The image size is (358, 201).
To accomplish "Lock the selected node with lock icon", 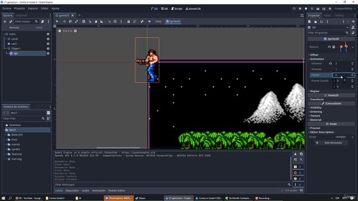I will click(x=129, y=21).
